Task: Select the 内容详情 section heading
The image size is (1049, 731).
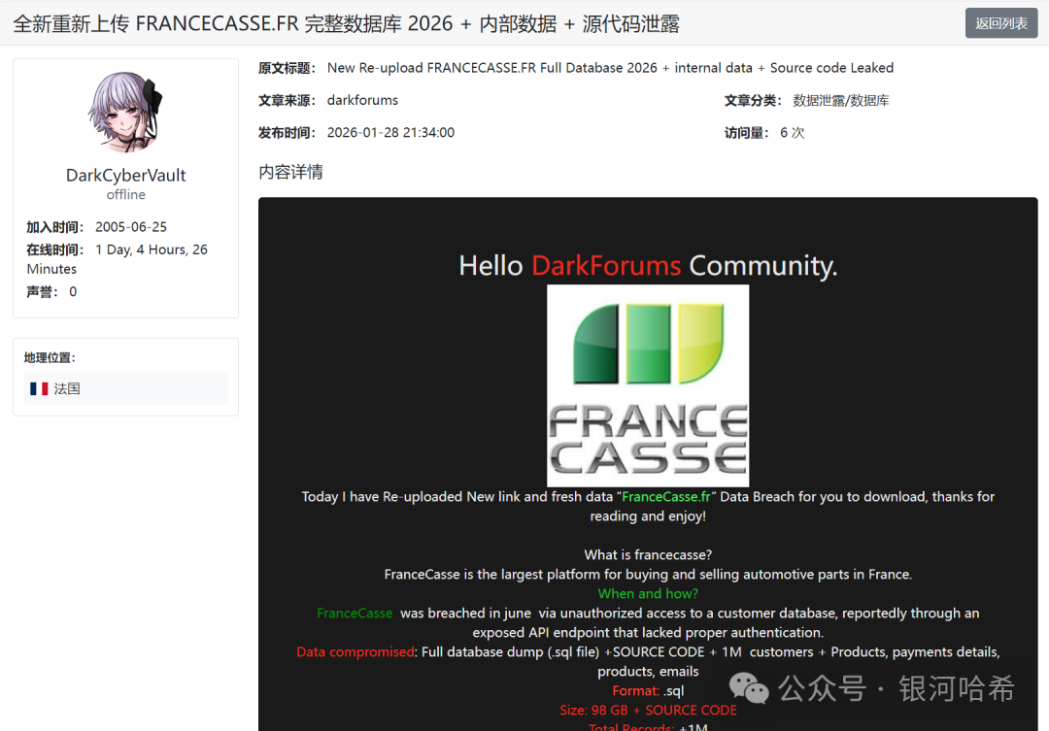Action: pyautogui.click(x=290, y=172)
